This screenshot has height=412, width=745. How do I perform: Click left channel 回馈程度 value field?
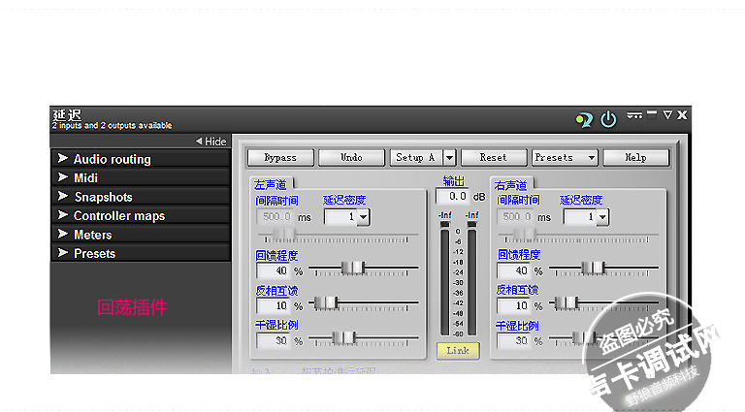[x=274, y=271]
